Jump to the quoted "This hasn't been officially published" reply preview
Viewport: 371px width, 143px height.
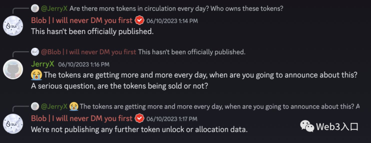click(x=191, y=52)
